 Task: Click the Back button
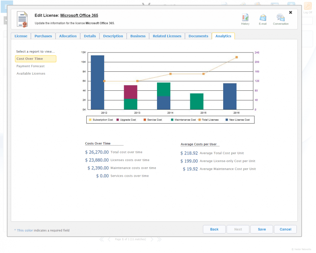click(214, 230)
